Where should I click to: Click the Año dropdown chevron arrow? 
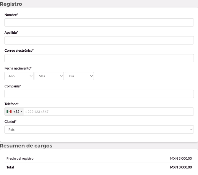tap(31, 76)
